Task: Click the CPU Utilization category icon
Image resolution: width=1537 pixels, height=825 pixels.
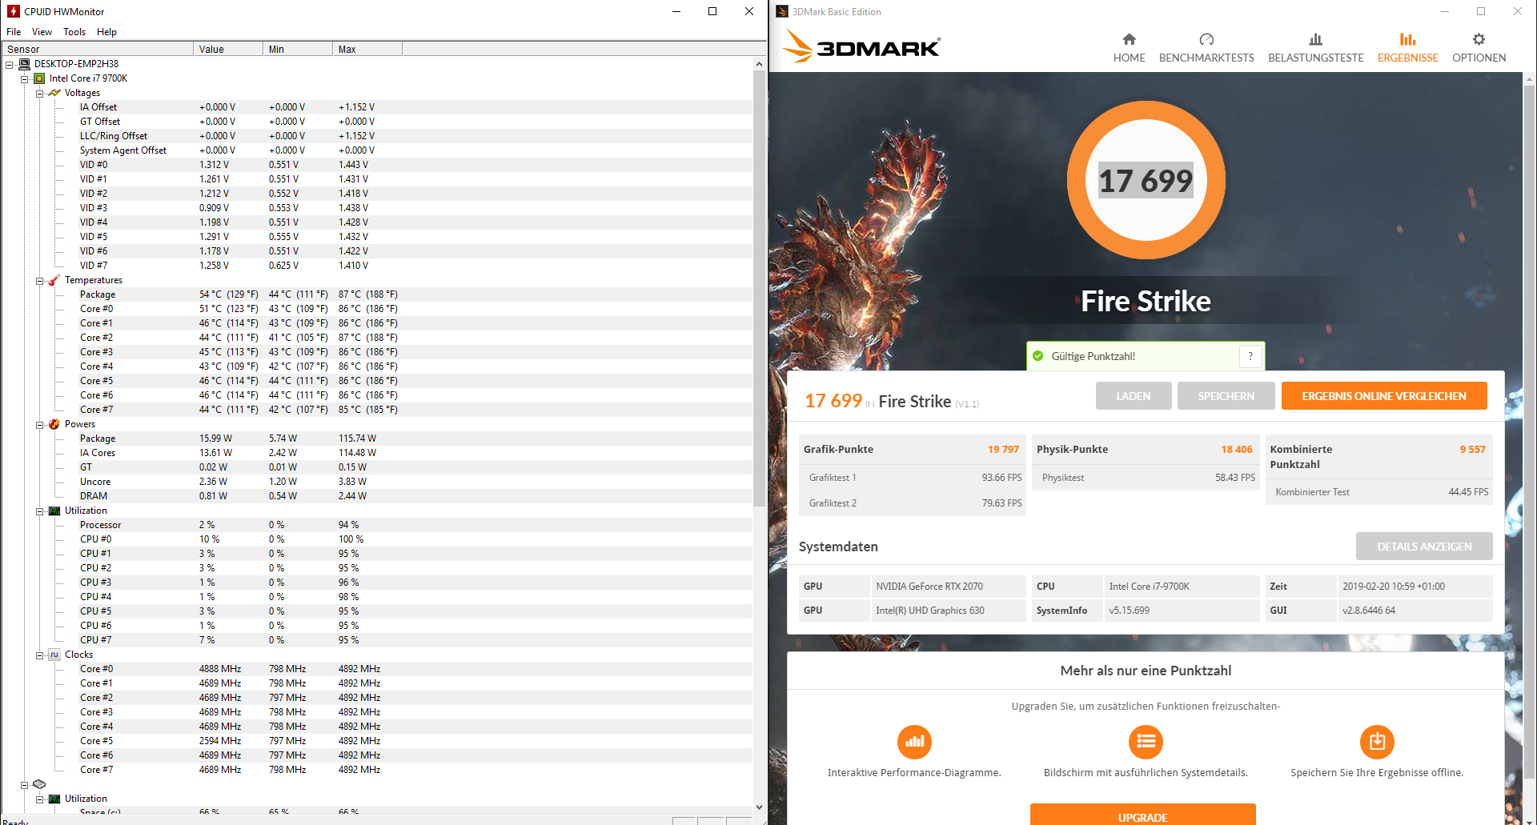Action: click(54, 511)
